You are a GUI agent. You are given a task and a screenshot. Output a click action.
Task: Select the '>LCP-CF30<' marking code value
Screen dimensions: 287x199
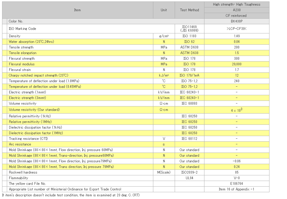(x=236, y=29)
